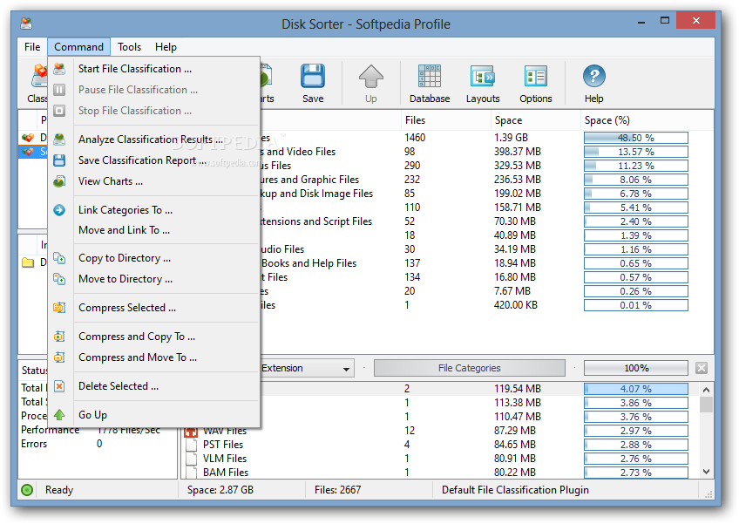Click the Save toolbar button
739x524 pixels.
click(313, 84)
